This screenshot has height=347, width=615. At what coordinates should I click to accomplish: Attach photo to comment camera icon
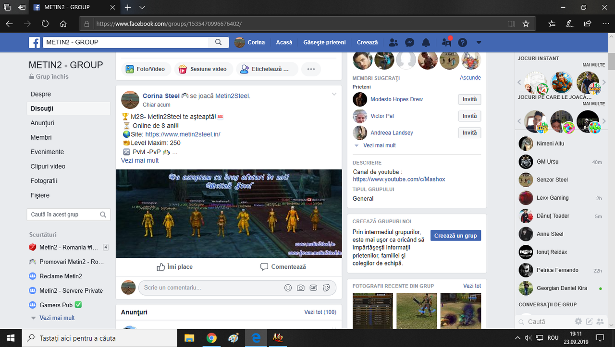point(300,288)
